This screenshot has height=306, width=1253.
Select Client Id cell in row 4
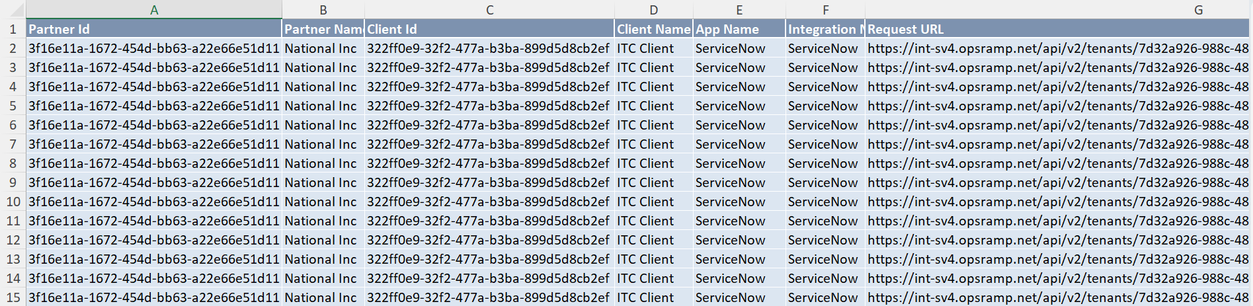(489, 87)
